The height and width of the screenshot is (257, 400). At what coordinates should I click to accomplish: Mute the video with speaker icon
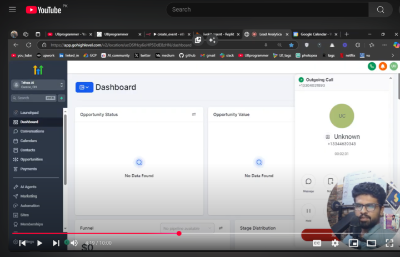pos(74,243)
